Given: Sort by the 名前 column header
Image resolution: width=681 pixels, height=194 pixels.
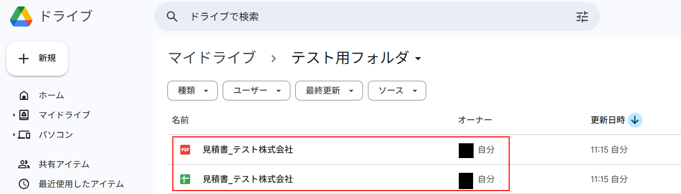Looking at the screenshot, I should (x=180, y=120).
